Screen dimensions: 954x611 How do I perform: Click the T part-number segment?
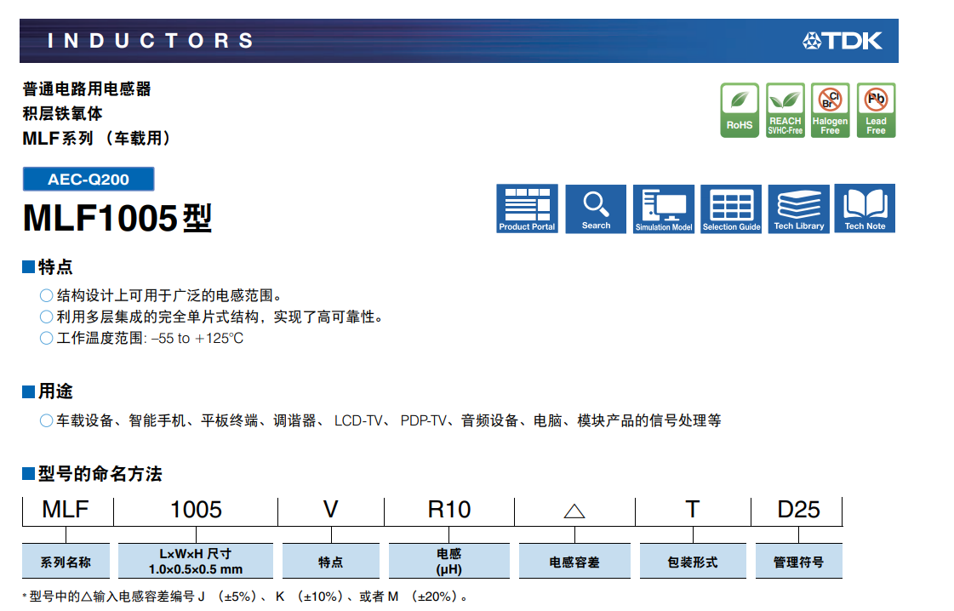[x=693, y=510]
